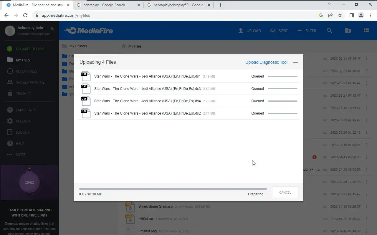Screen dimensions: 377x235
Task: Open Trash (0) in the sidebar
Action: (19, 93)
